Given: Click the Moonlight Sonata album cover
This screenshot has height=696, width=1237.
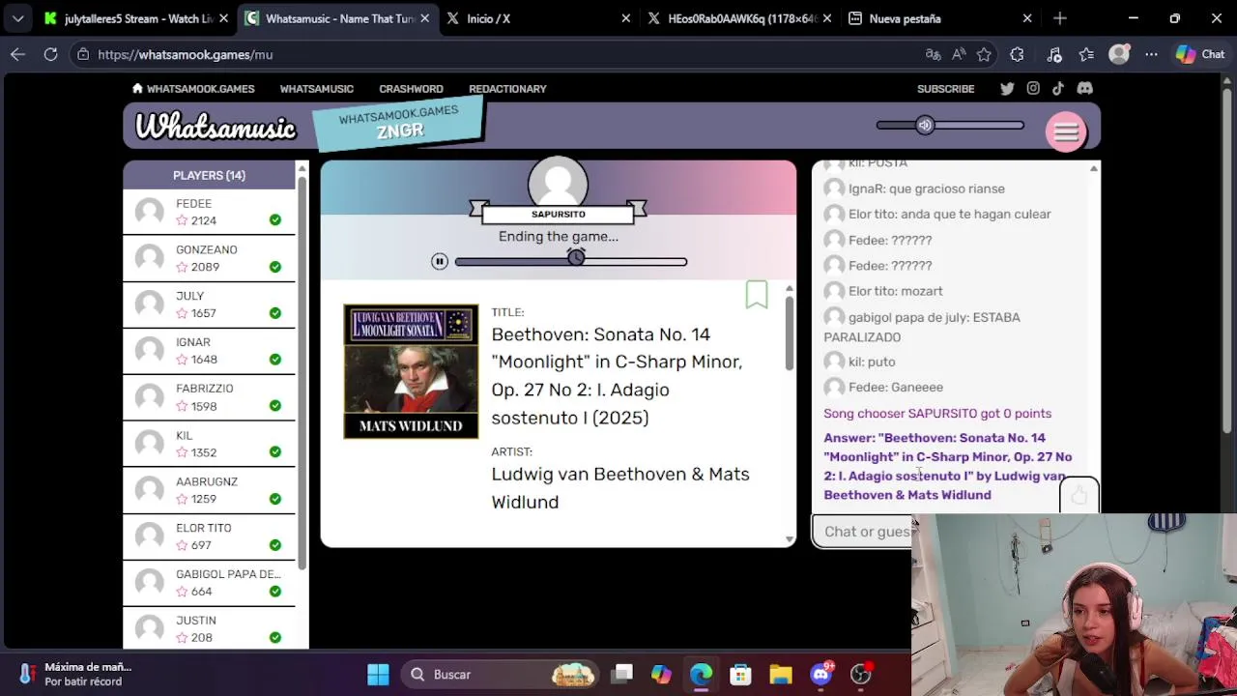Looking at the screenshot, I should (411, 371).
